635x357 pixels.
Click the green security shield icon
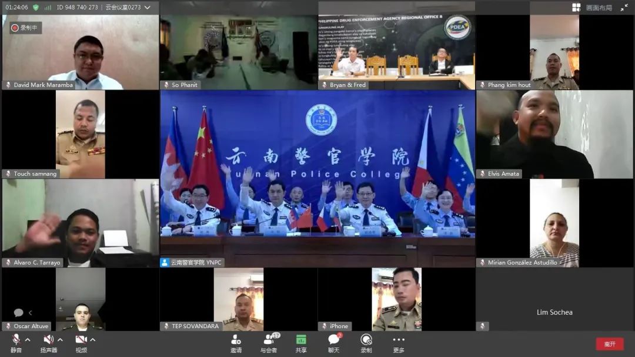point(36,8)
